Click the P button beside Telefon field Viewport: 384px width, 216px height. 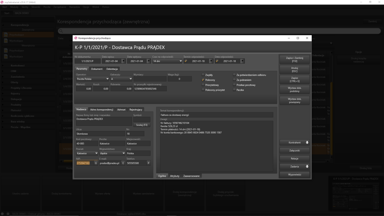tap(148, 163)
